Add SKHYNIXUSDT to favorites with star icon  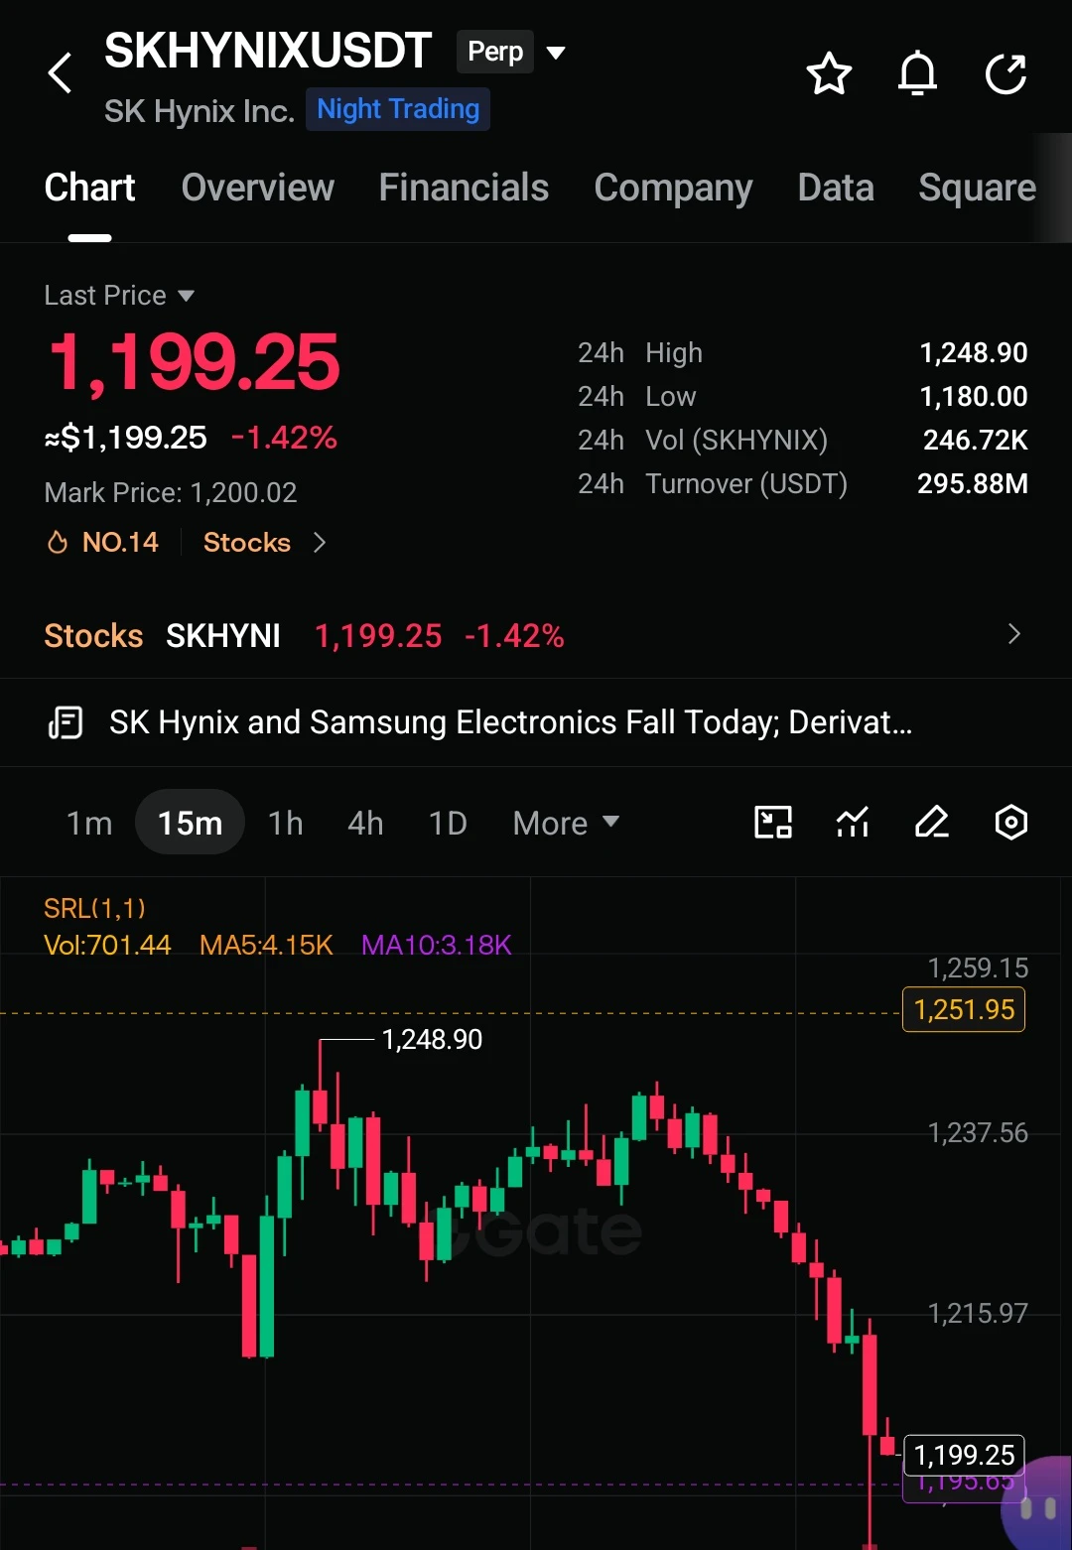829,74
